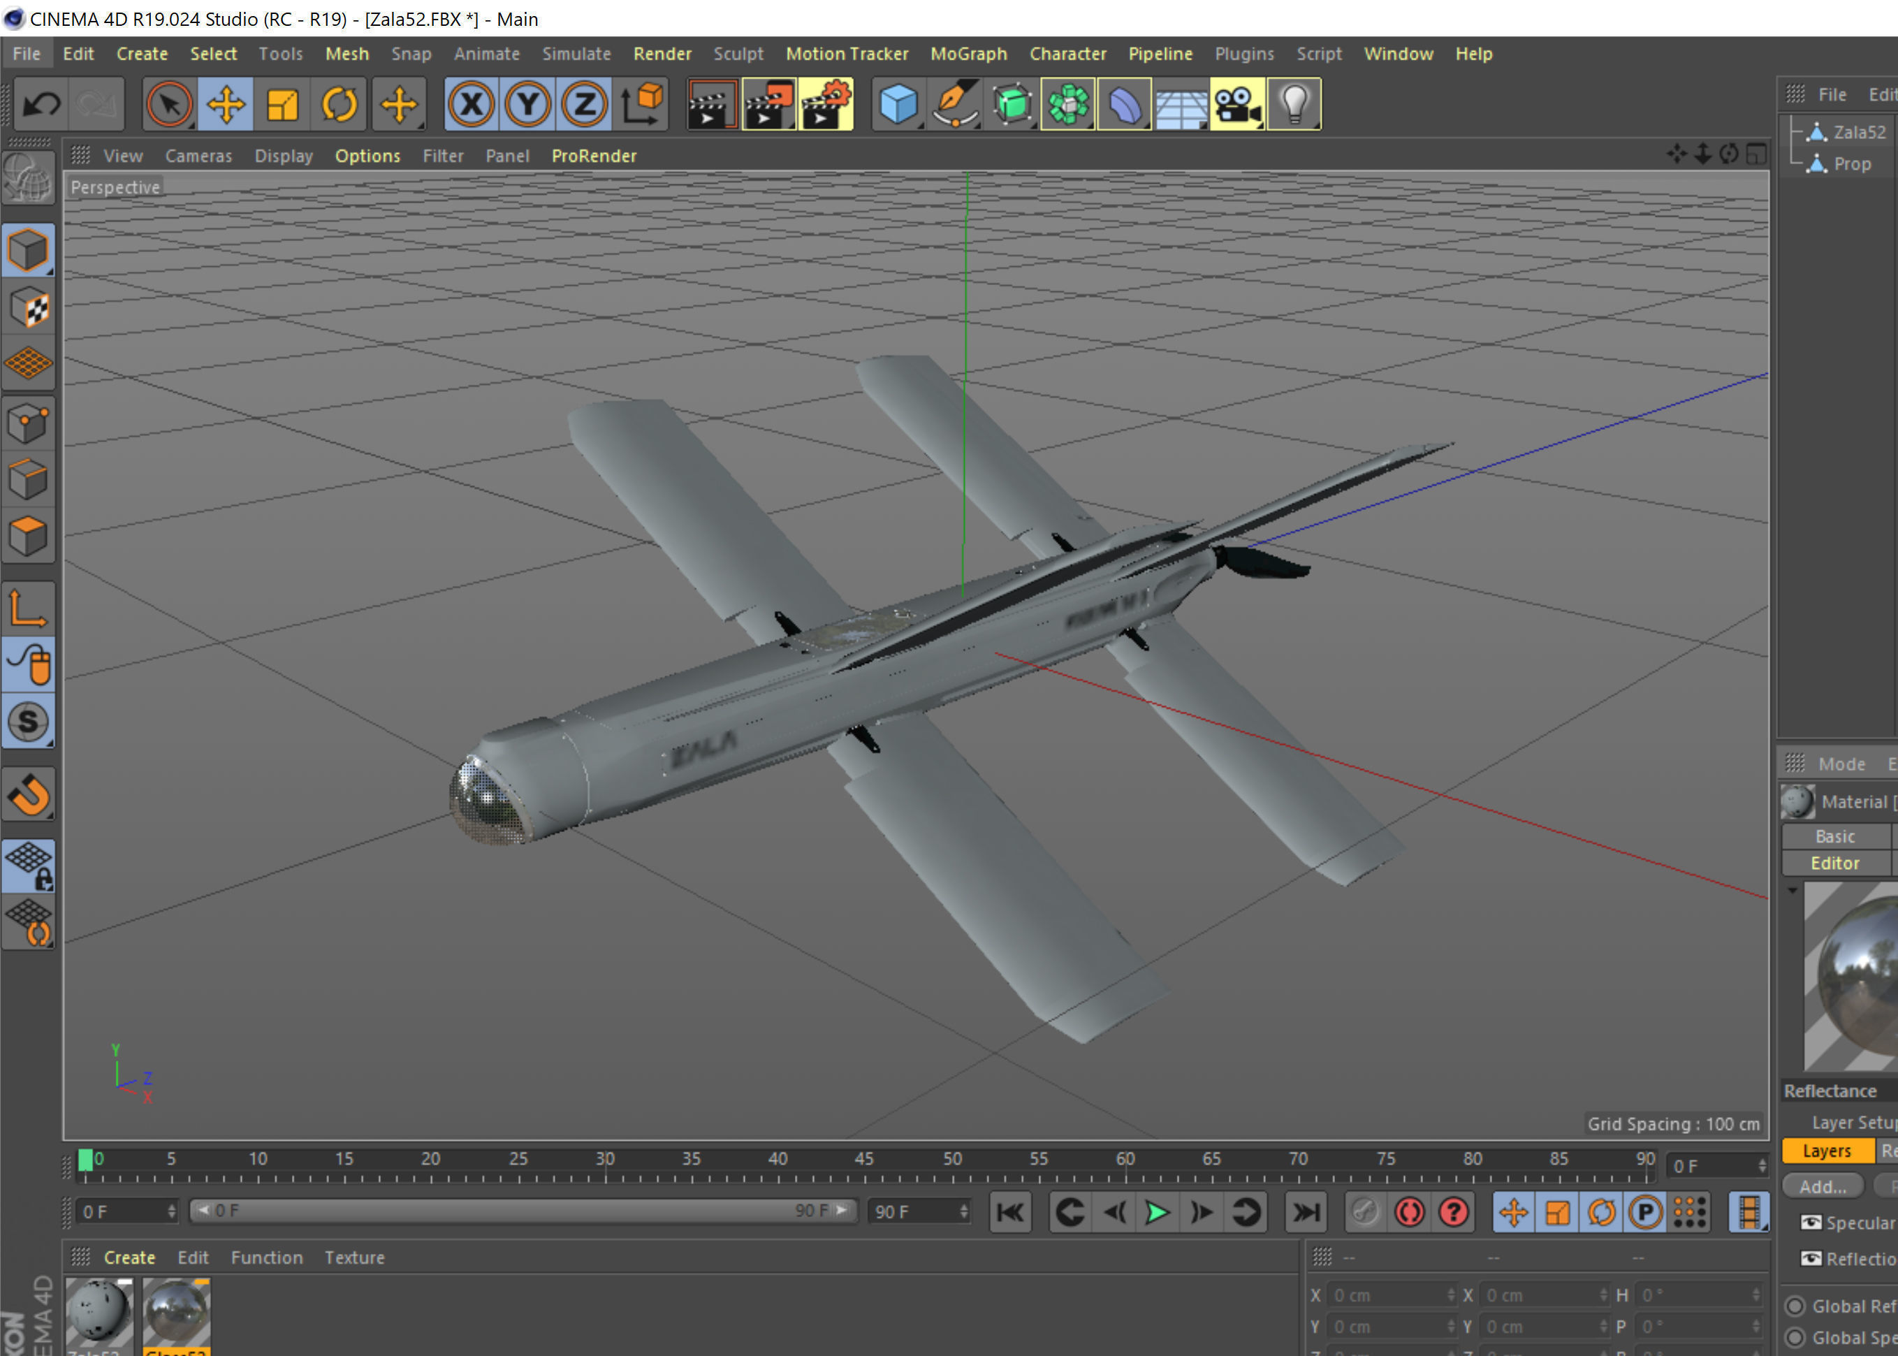Select the Zala52 material thumbnail

(x=98, y=1312)
